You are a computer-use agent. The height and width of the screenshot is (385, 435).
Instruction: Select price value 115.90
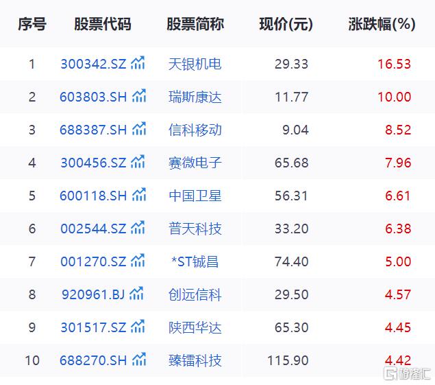(288, 360)
